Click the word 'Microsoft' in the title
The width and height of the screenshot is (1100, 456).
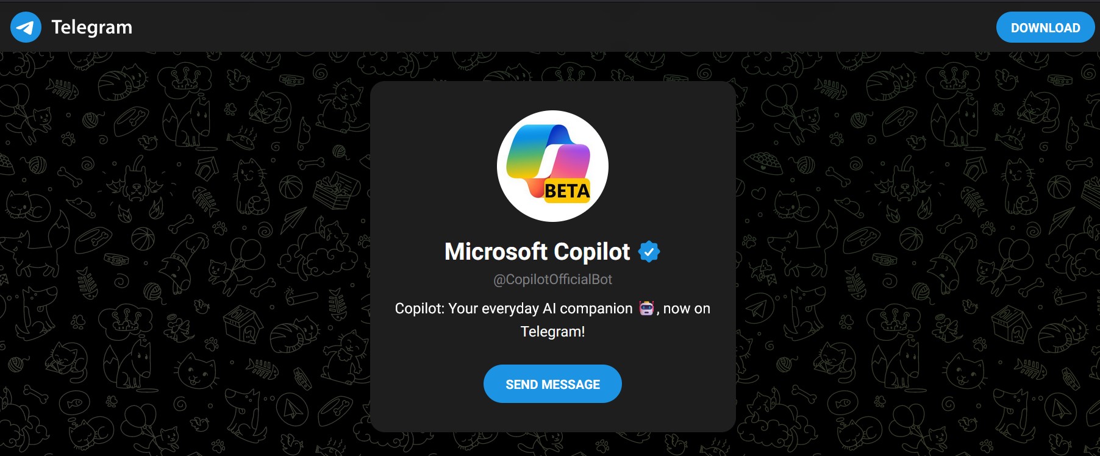[496, 252]
